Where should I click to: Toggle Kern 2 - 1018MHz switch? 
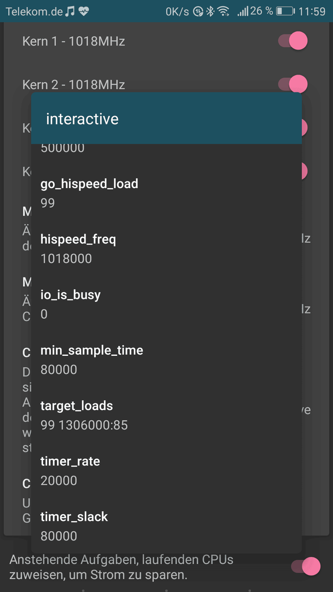[x=292, y=84]
